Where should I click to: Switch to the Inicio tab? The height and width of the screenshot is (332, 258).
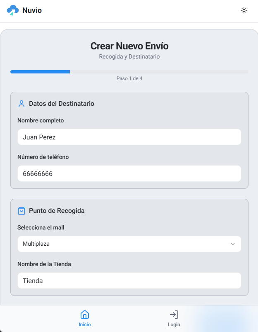pos(85,318)
